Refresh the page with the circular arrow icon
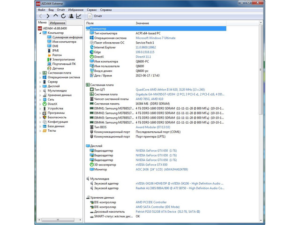300x225 pixels. coord(63,16)
